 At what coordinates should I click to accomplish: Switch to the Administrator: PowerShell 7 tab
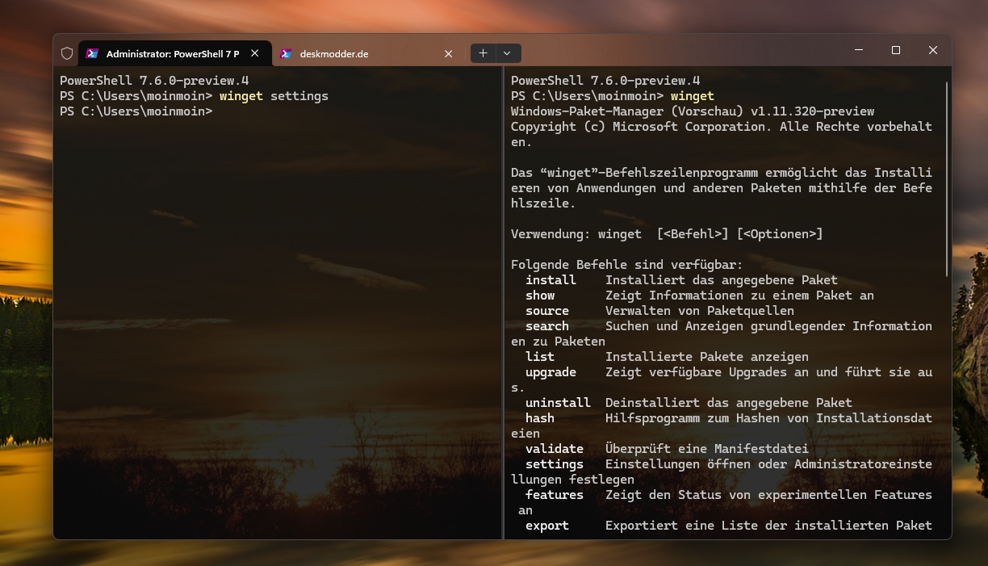click(x=174, y=53)
